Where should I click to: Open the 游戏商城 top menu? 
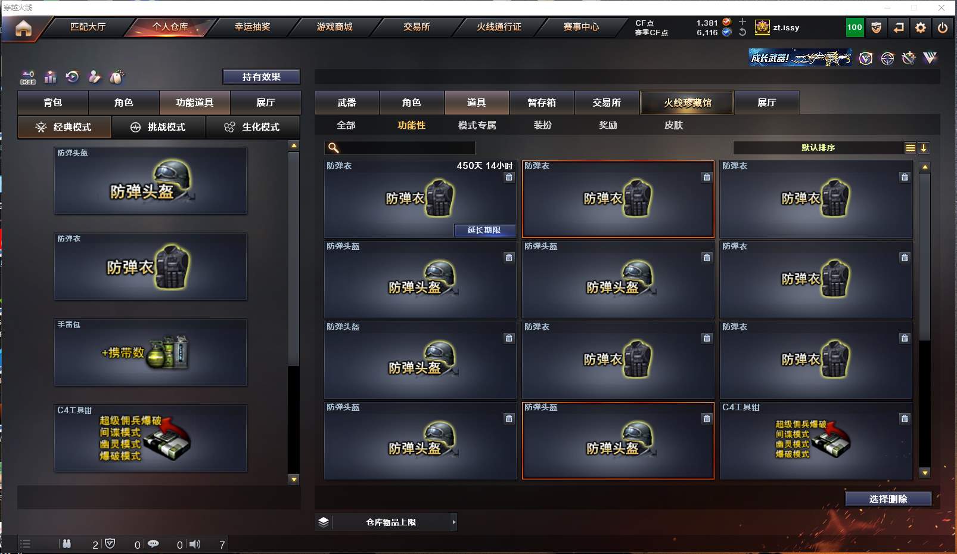334,27
